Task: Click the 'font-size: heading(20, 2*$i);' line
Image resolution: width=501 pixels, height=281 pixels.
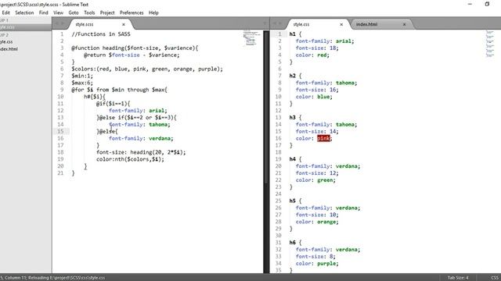Action: pos(141,152)
